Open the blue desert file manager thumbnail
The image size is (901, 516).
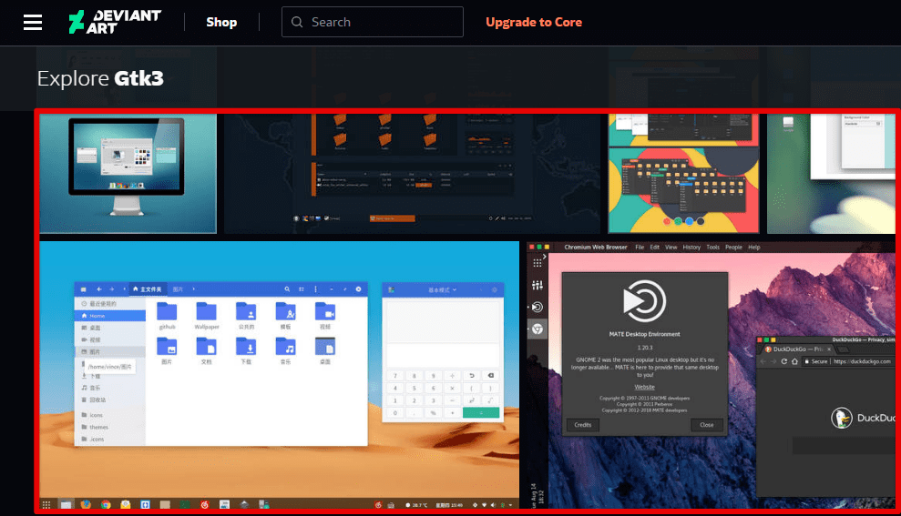tap(280, 375)
